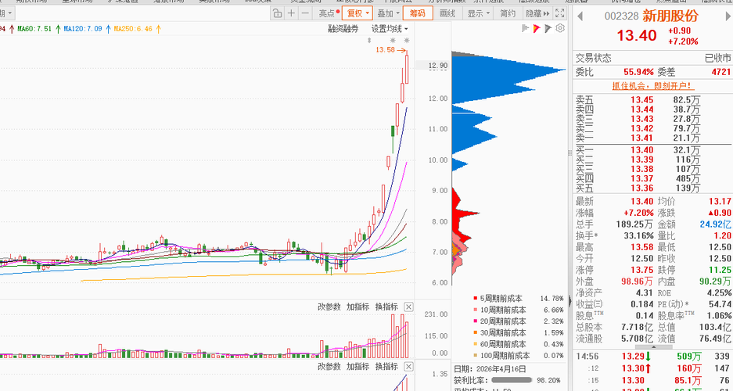Click 30周期前成本 orange swatch

(x=476, y=332)
